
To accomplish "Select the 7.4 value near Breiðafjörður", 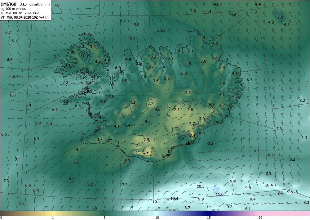I will click(x=89, y=83).
